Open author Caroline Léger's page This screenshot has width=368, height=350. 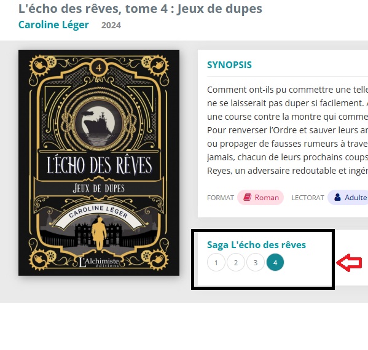pyautogui.click(x=53, y=25)
